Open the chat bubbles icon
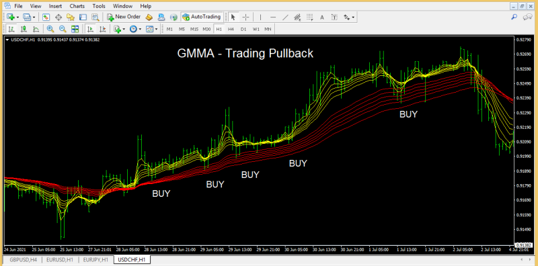This screenshot has height=266, width=538. (x=527, y=17)
